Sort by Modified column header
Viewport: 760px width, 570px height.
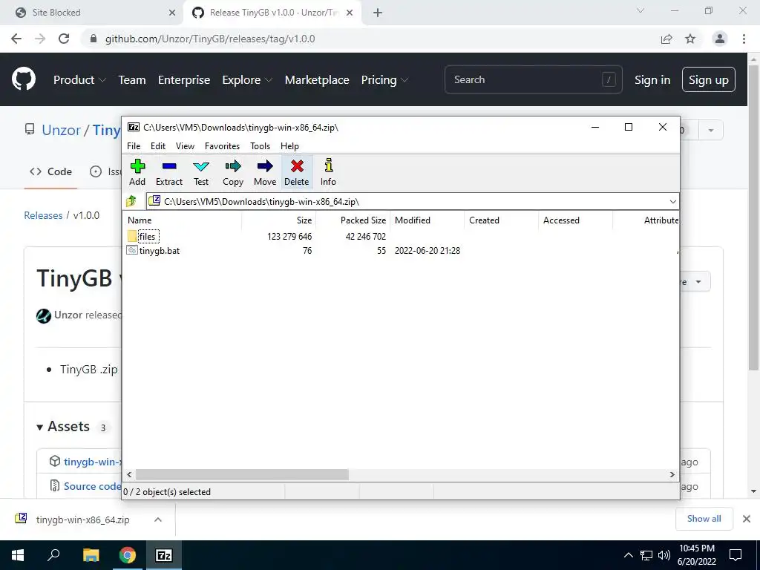pos(427,220)
